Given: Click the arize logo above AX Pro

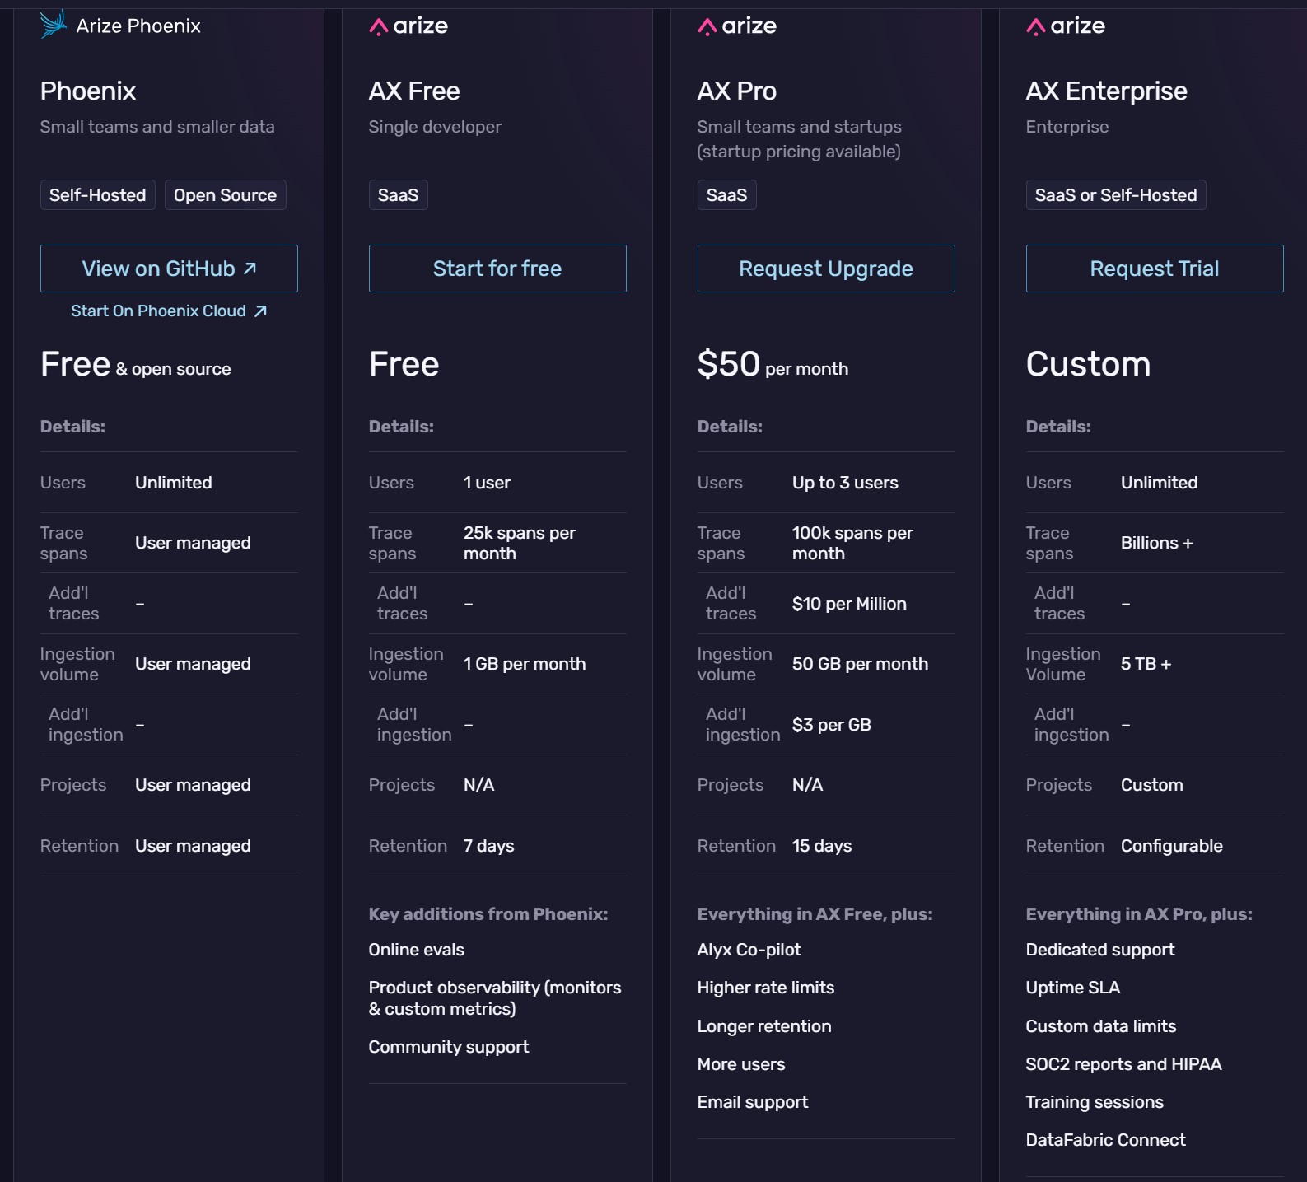Looking at the screenshot, I should [737, 26].
